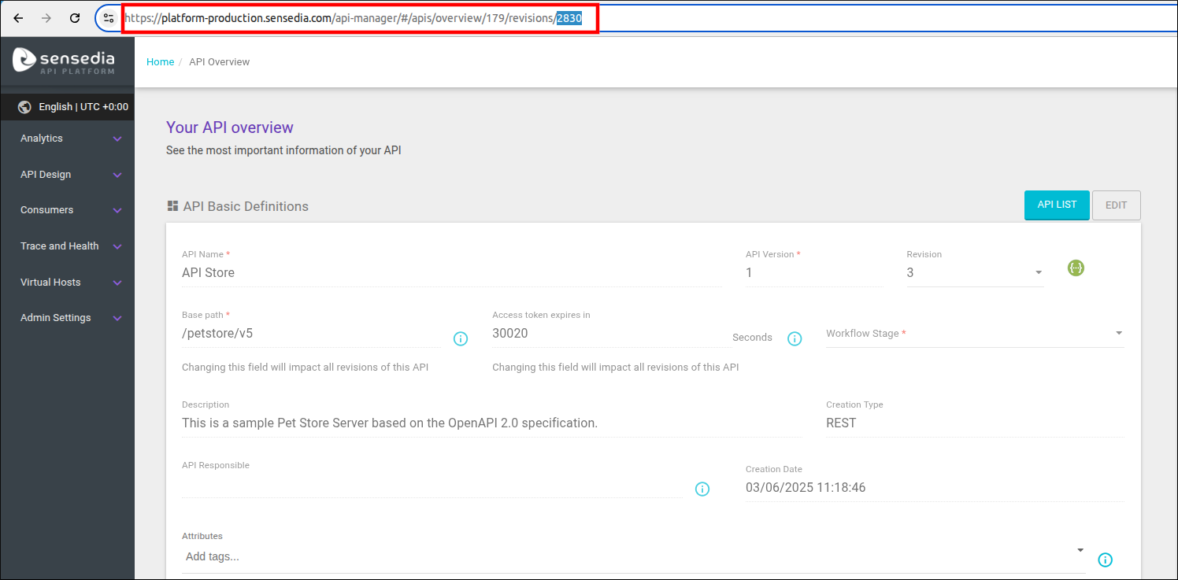The width and height of the screenshot is (1178, 580).
Task: Open the green API contract icon beside Revision
Action: pyautogui.click(x=1076, y=268)
